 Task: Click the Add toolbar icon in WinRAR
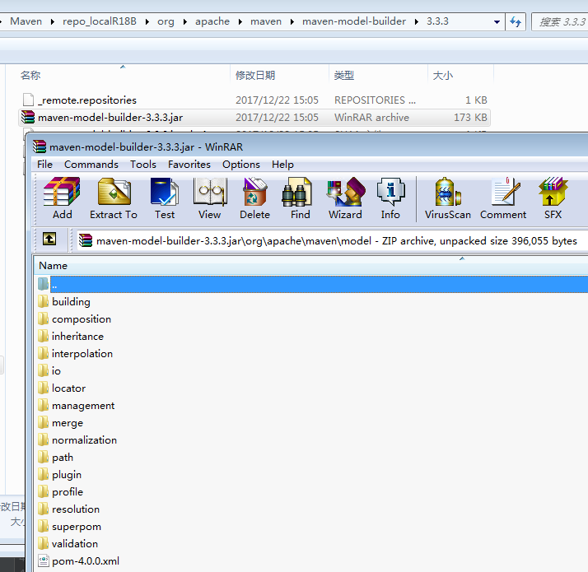[x=62, y=198]
